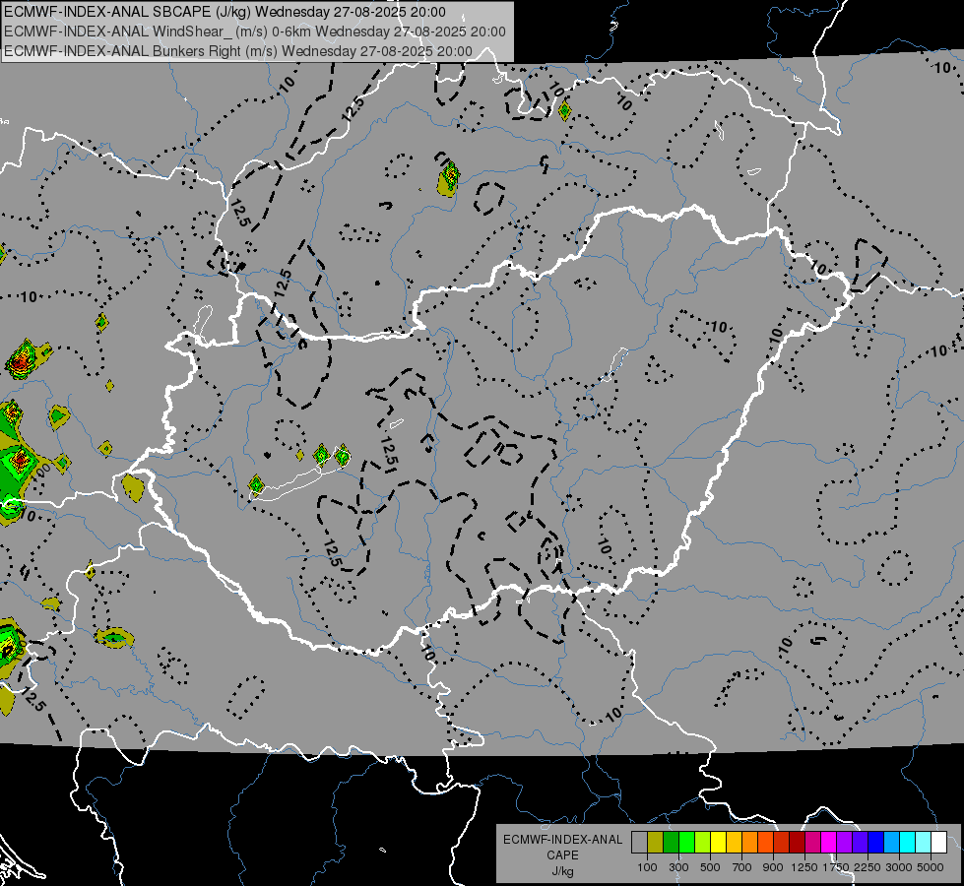This screenshot has width=964, height=886.
Task: Click the 3000 value under the legend
Action: [x=899, y=867]
